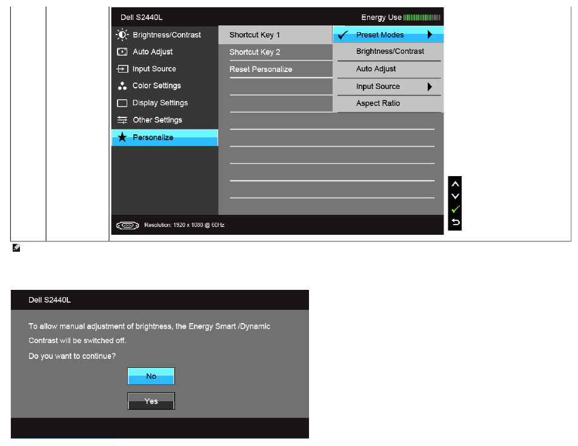Screen dimensions: 578x446
Task: Choose Auto Adjust shortcut option
Action: pos(388,69)
